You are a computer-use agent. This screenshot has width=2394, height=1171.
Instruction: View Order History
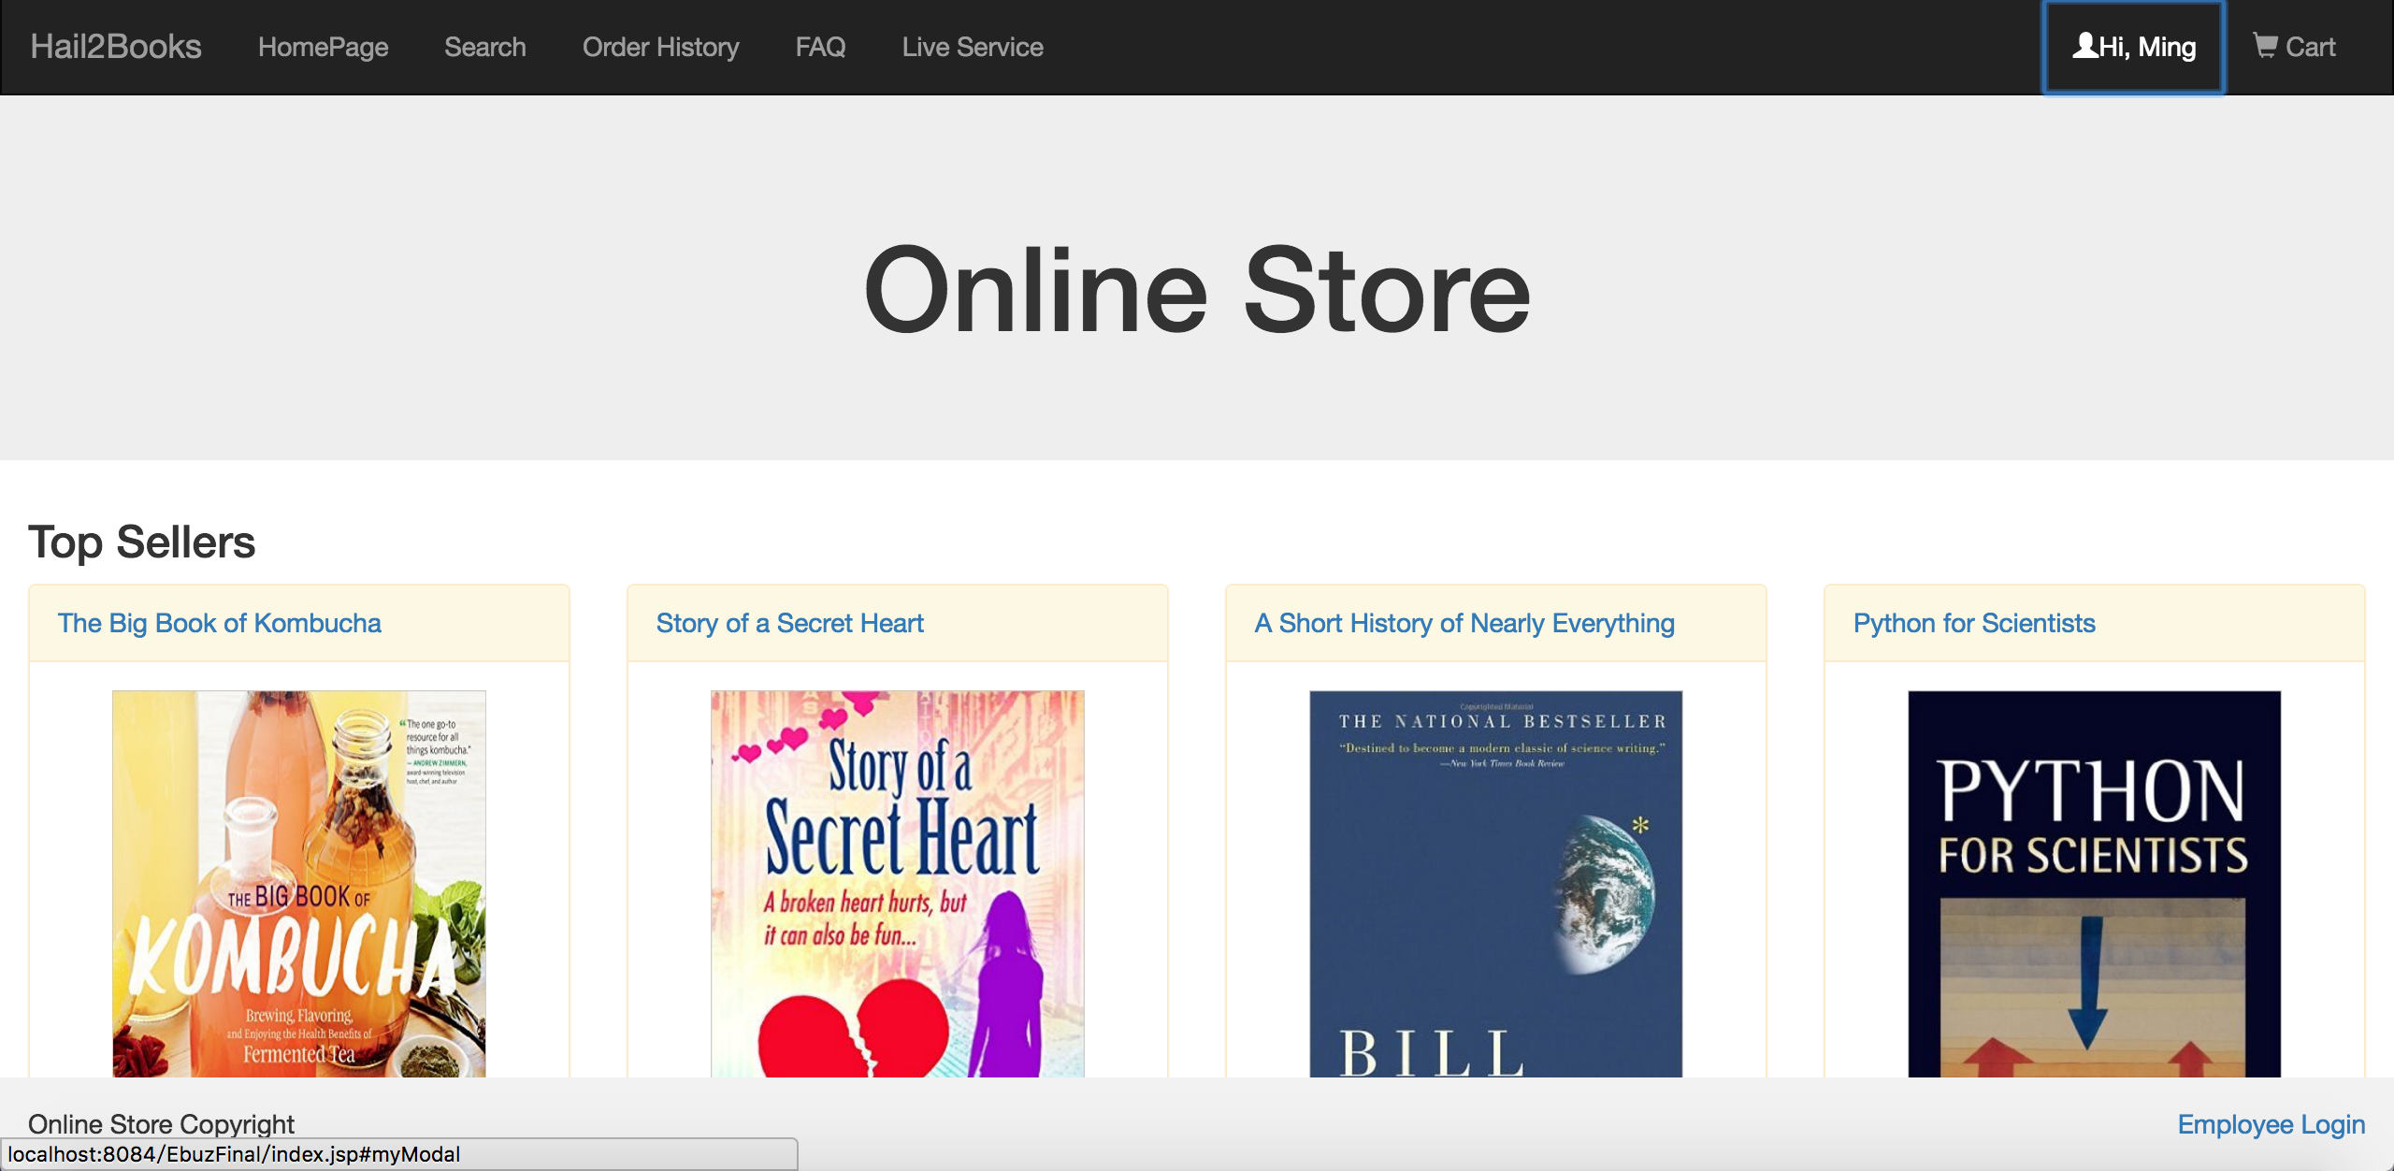click(x=660, y=47)
